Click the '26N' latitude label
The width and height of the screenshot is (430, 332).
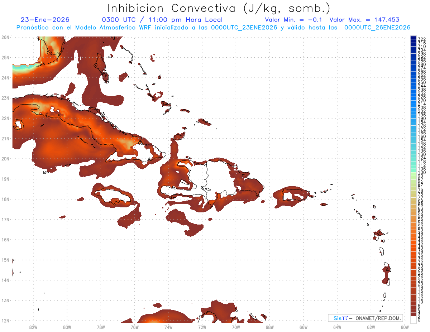point(5,37)
